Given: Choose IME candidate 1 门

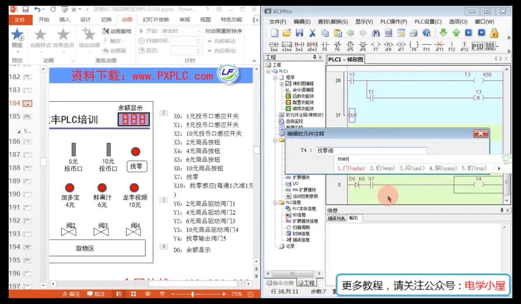Looking at the screenshot, I should 351,168.
